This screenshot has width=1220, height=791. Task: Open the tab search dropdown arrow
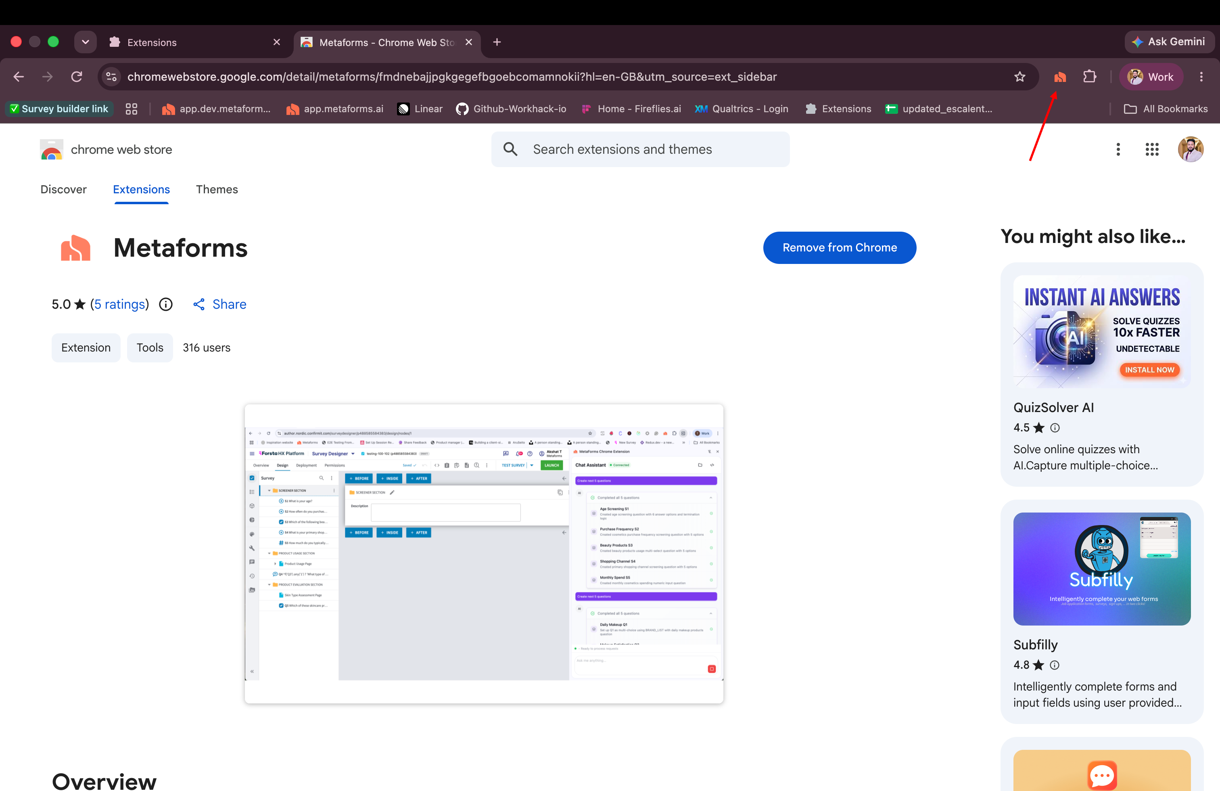pos(85,42)
